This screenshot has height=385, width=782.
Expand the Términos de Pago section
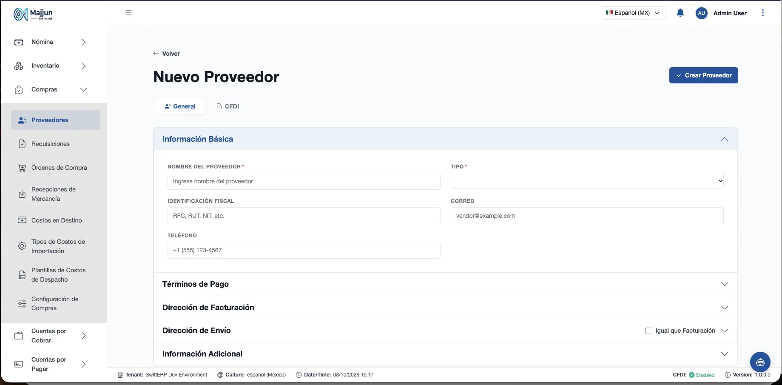[446, 284]
